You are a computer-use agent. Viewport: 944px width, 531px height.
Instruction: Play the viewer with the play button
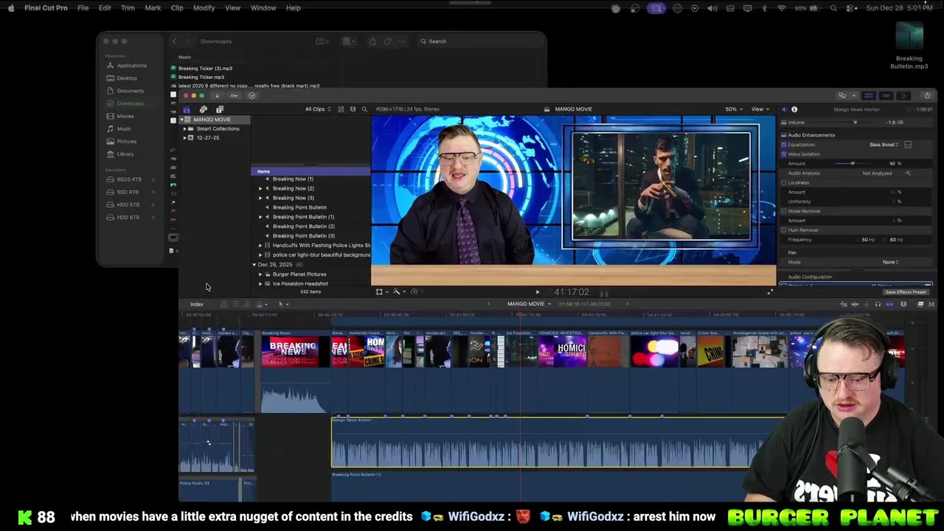pyautogui.click(x=537, y=293)
